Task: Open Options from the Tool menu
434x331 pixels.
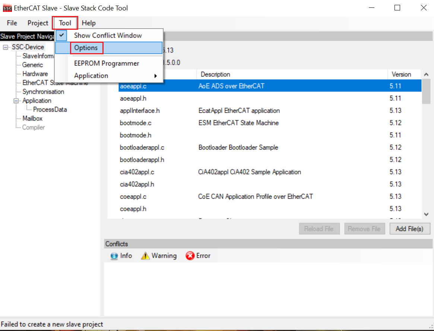Action: click(x=86, y=48)
